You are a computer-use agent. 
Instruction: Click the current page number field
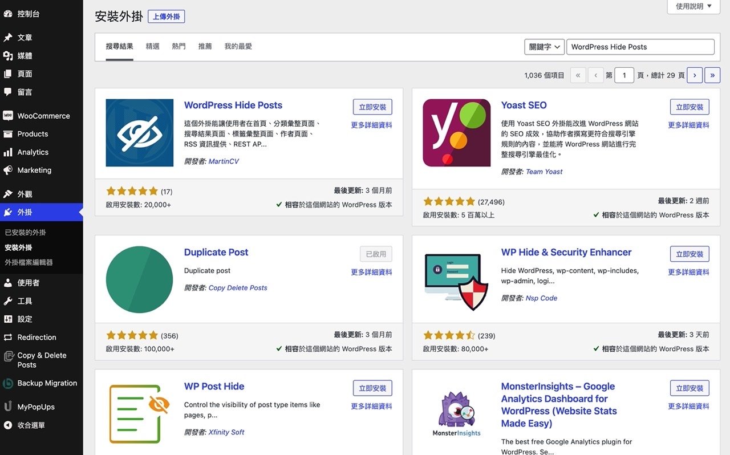coord(624,75)
